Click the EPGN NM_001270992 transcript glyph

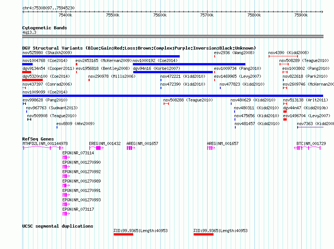[66, 176]
